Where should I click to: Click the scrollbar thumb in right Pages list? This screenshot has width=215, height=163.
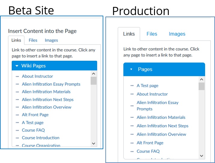(201, 86)
